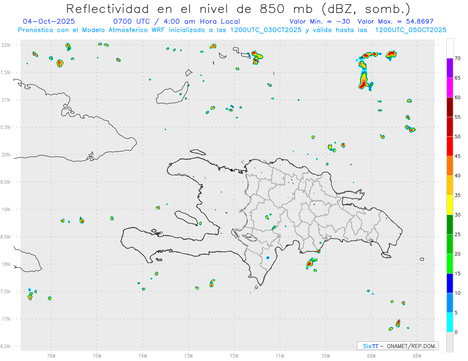The width and height of the screenshot is (468, 361).
Task: Click the 68W longitude axis label
Action: [417, 355]
